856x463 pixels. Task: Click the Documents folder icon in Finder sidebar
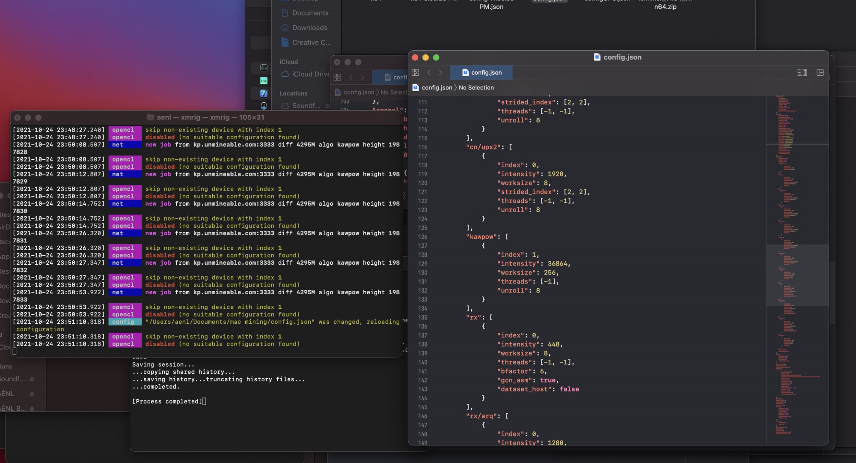point(285,13)
